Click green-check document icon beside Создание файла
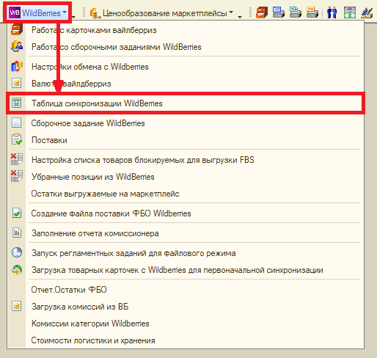 [17, 213]
